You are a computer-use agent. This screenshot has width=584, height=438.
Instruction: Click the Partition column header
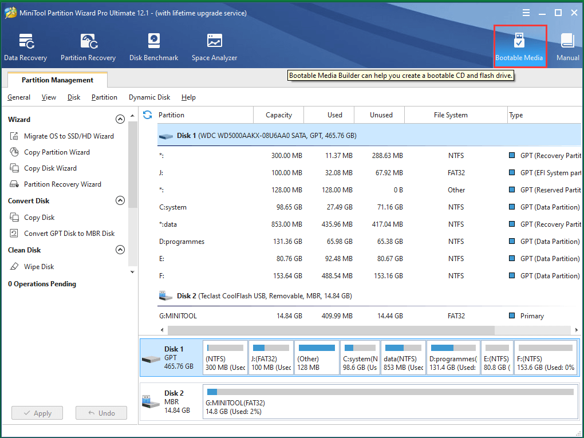pos(205,115)
